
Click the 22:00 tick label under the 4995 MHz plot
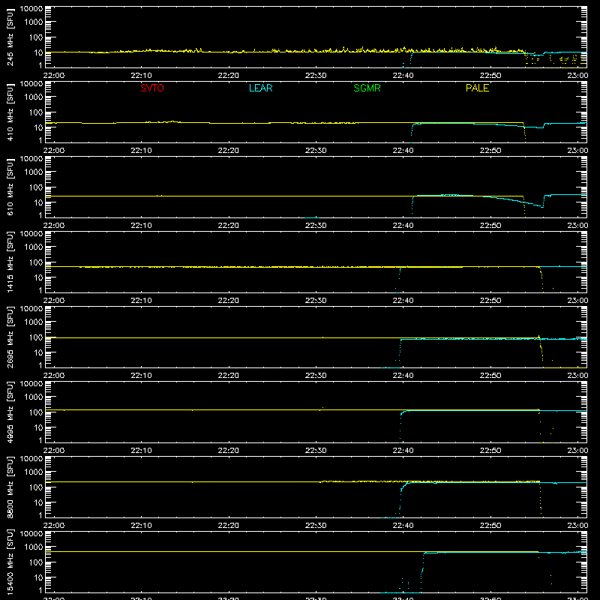pyautogui.click(x=53, y=451)
